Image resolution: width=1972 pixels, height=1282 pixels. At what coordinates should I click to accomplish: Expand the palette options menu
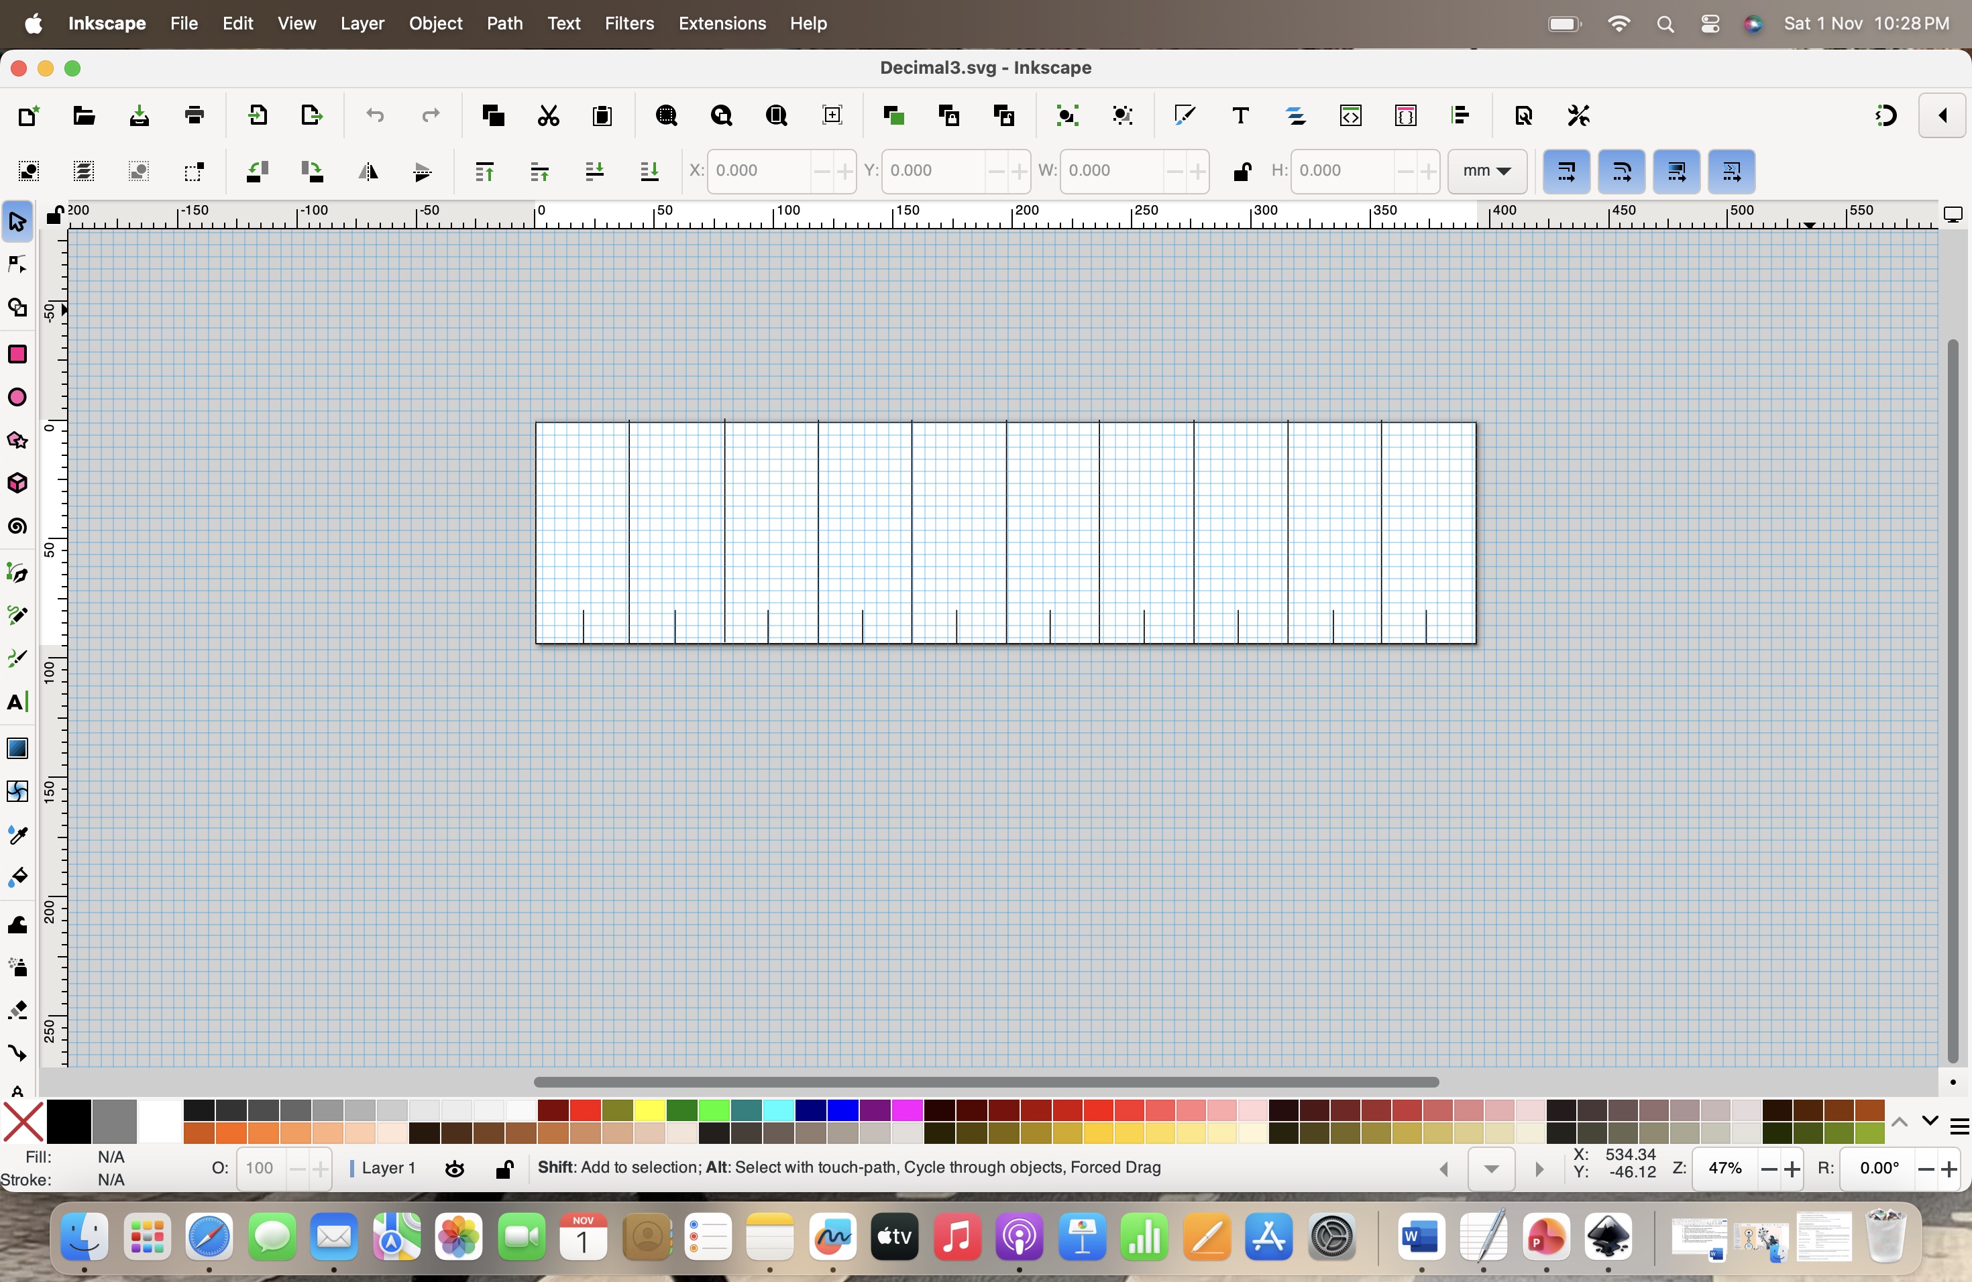[1959, 1126]
